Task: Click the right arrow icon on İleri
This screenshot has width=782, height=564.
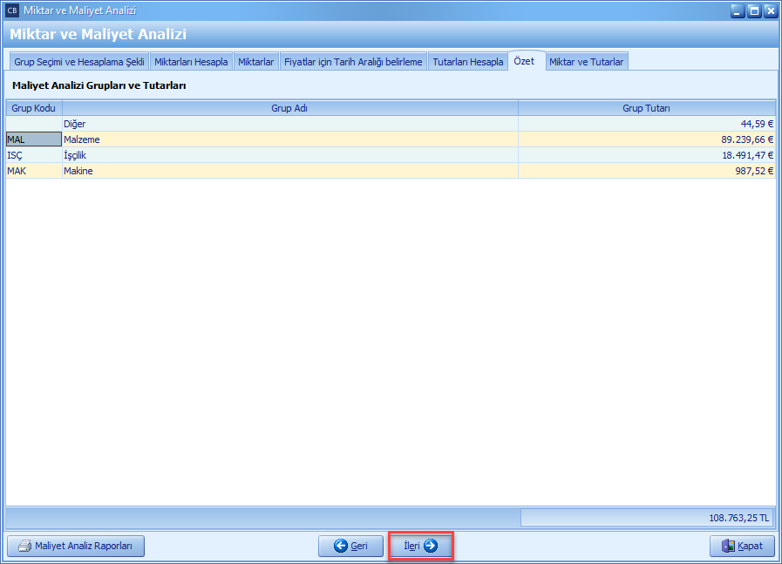Action: click(x=430, y=547)
